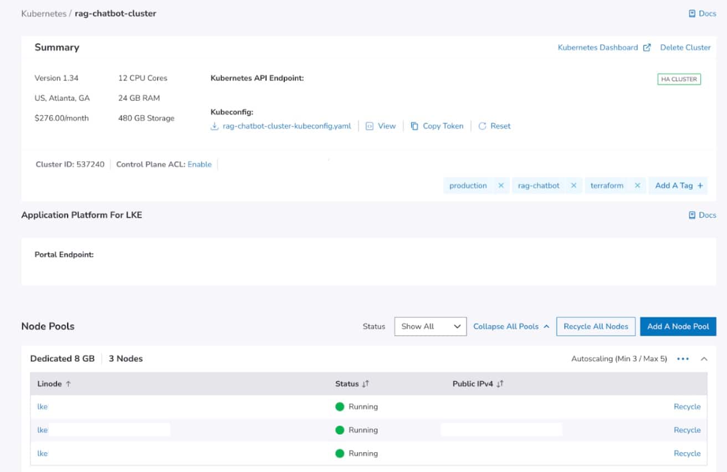The width and height of the screenshot is (727, 472).
Task: Remove the terraform tag
Action: [637, 186]
